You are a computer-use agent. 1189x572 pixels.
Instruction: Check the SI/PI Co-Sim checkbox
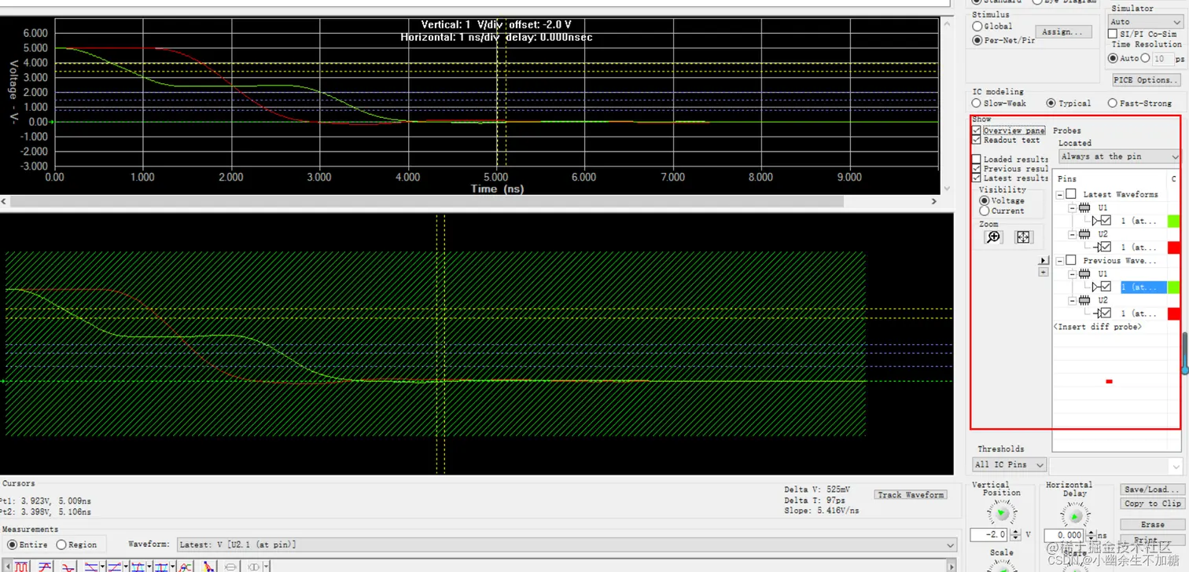(x=1112, y=34)
